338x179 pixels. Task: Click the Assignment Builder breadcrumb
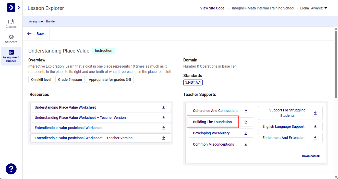pos(42,21)
